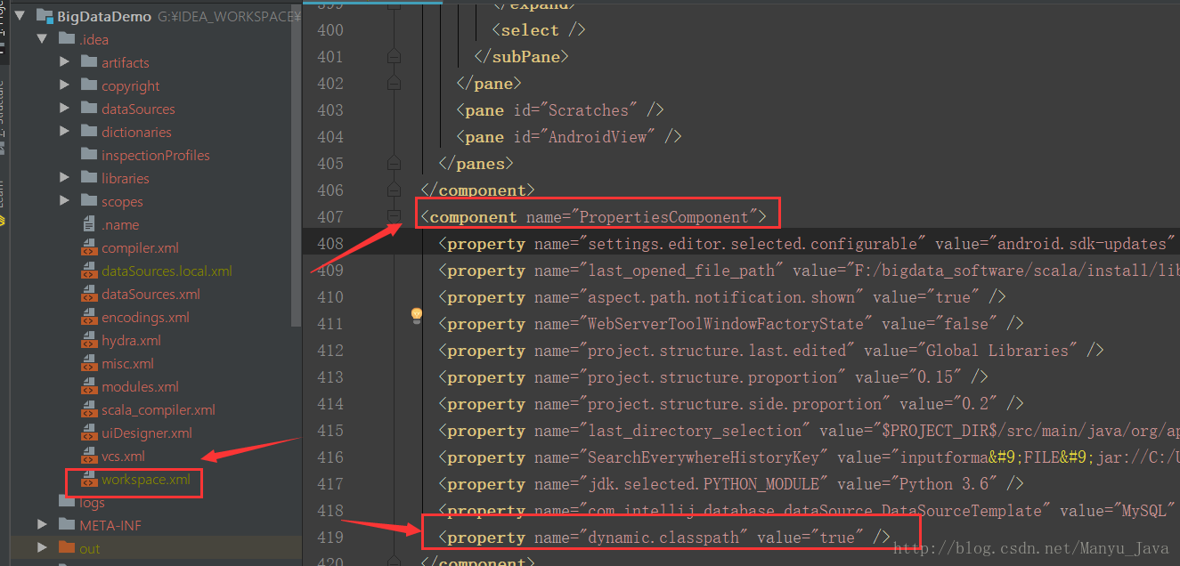Image resolution: width=1180 pixels, height=566 pixels.
Task: Expand the libraries folder node
Action: [x=64, y=178]
